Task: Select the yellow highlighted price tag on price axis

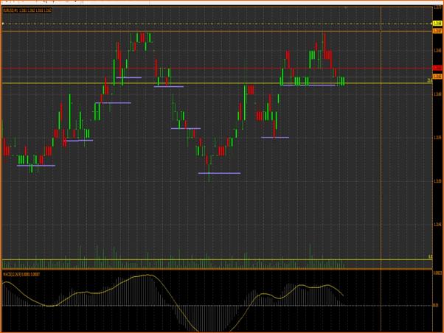Action: tap(437, 24)
